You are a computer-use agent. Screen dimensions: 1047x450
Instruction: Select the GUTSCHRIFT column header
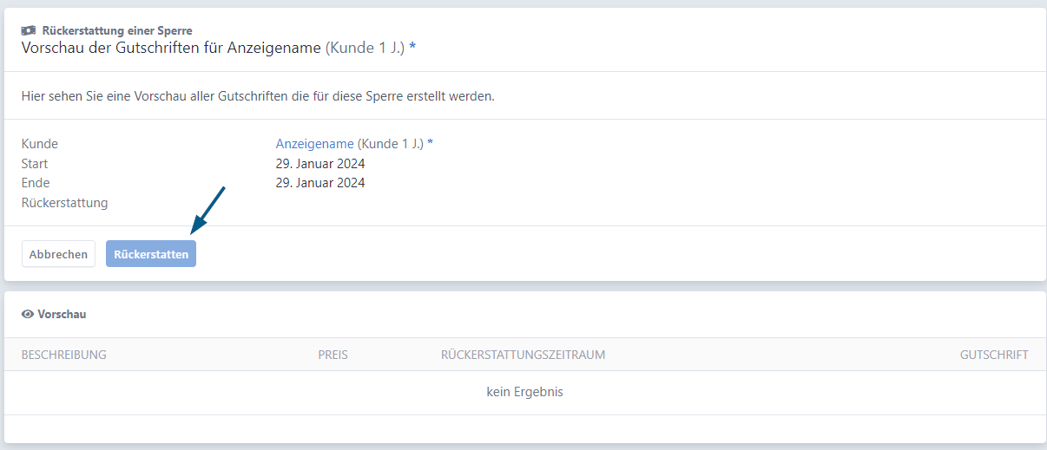pyautogui.click(x=994, y=355)
